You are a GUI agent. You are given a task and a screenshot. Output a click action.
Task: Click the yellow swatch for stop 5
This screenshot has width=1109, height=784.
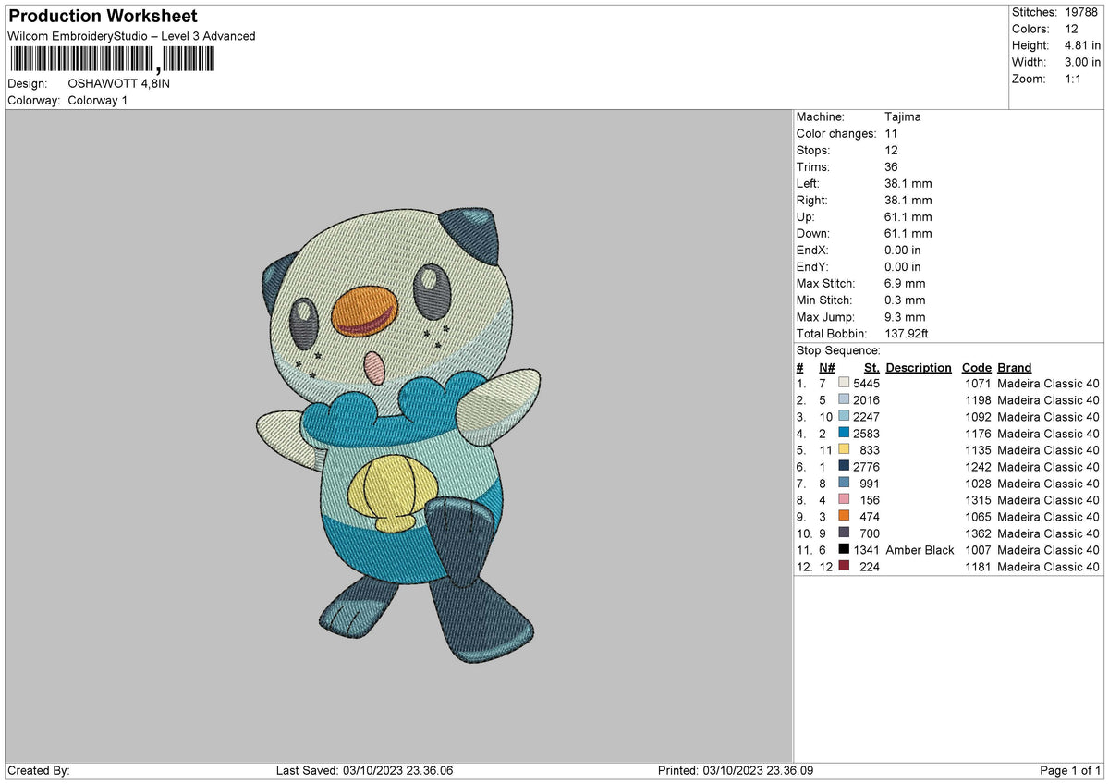coord(844,450)
